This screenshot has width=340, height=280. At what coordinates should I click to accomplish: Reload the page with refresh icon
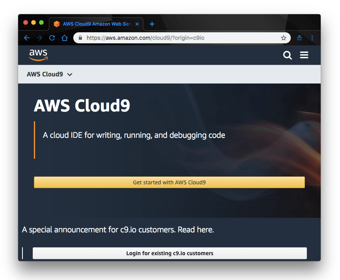tap(52, 38)
